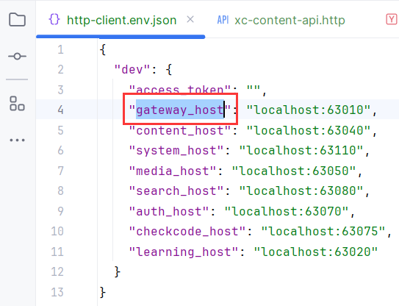Click the API icon on xc-content-api.http tab
The width and height of the screenshot is (399, 306).
point(223,20)
